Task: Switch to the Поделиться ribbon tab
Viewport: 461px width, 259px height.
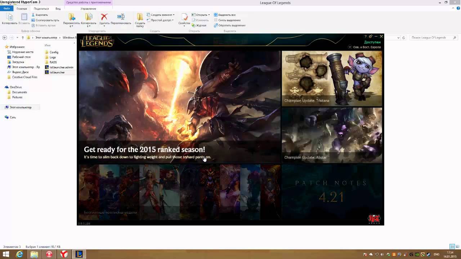Action: coord(41,9)
